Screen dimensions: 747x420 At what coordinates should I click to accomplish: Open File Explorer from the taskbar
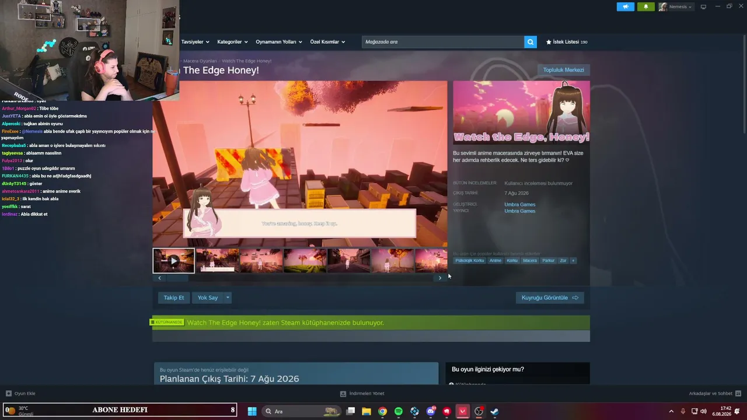[366, 411]
